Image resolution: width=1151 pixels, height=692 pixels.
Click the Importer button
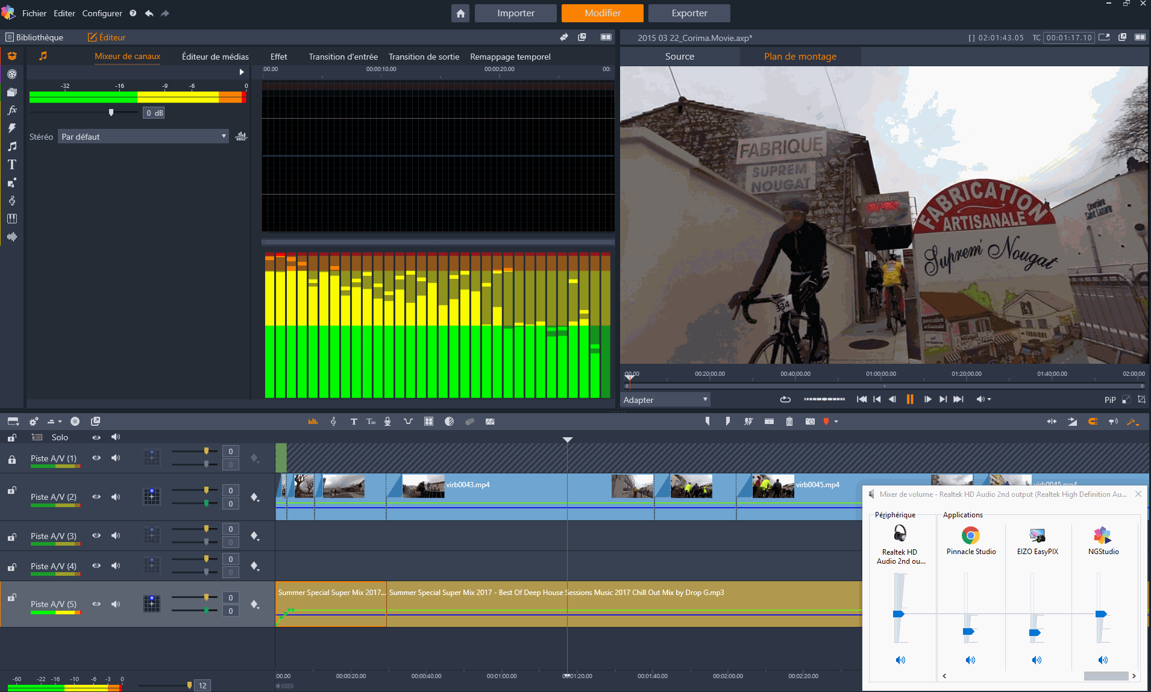(x=516, y=13)
